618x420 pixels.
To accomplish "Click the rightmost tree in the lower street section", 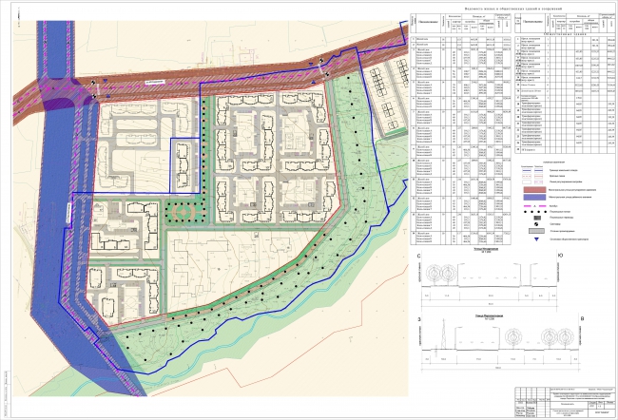I will [x=568, y=338].
